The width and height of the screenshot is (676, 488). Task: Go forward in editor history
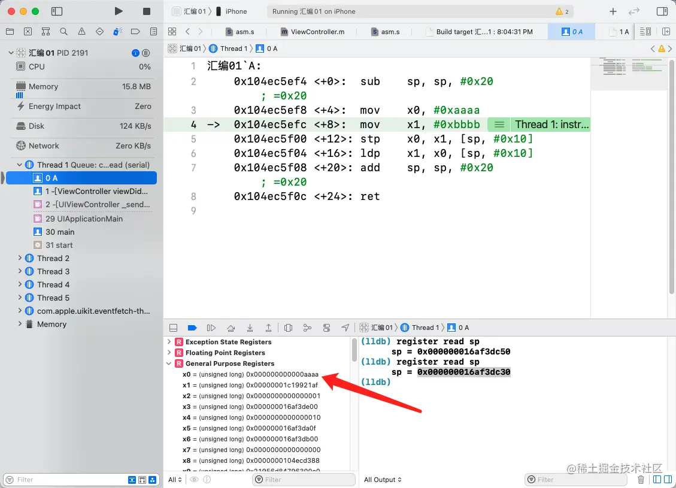point(201,32)
